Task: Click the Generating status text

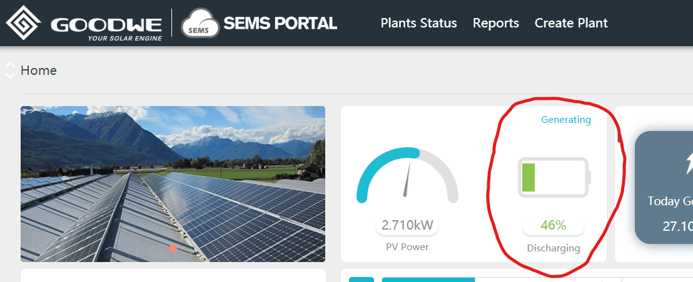Action: 566,119
